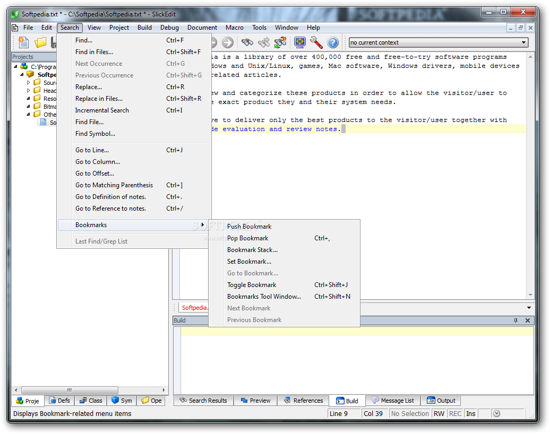Screen dimensions: 550x434
Task: Click the status bar round indicator icon
Action: coord(496,414)
